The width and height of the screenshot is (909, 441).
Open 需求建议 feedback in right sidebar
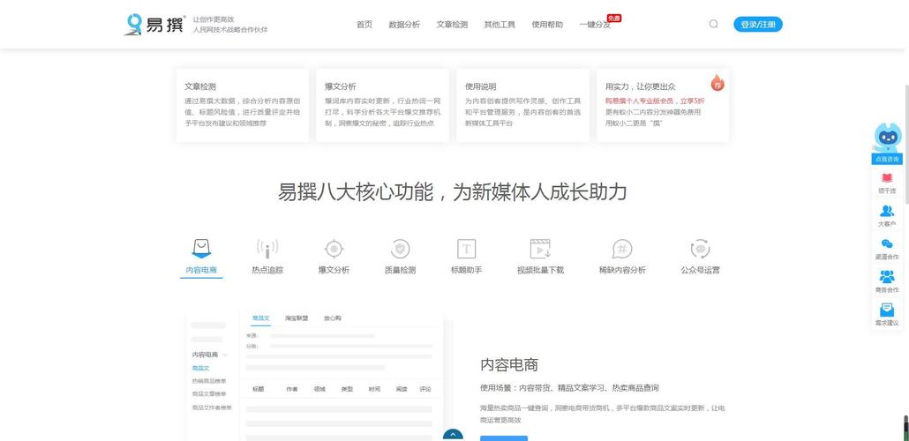click(887, 314)
